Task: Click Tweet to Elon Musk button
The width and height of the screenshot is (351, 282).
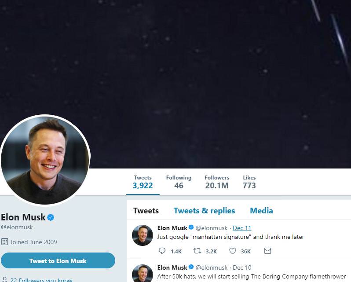Action: coord(58,260)
